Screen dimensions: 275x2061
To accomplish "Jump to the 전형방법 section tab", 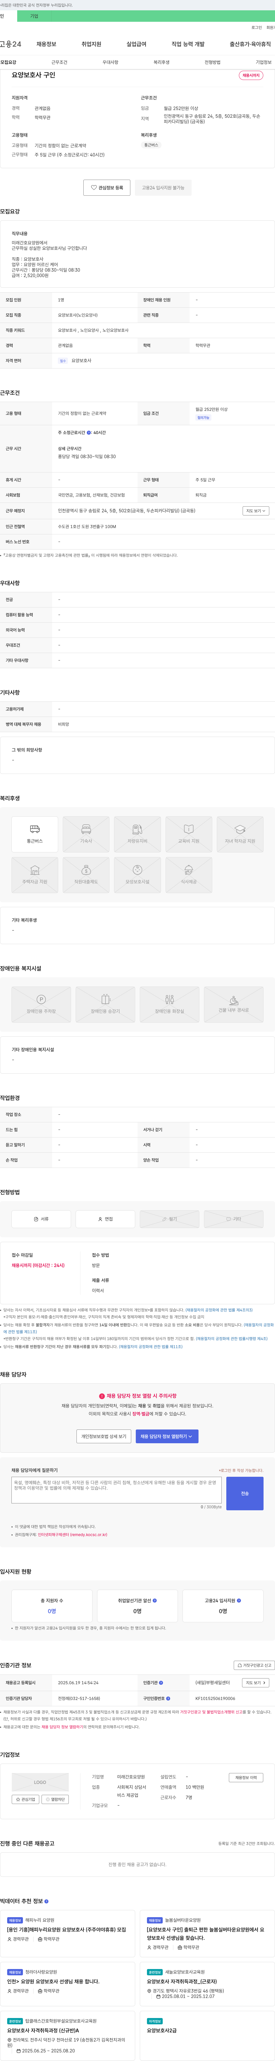I will (213, 62).
